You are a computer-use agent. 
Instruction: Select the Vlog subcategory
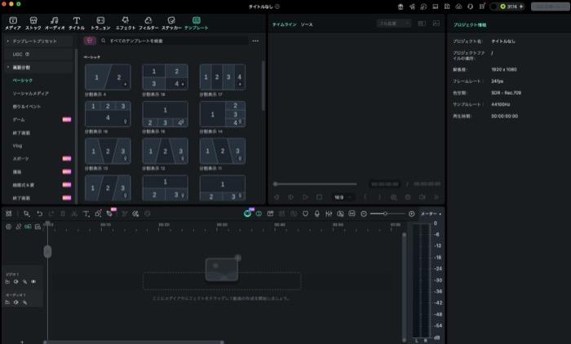(17, 146)
